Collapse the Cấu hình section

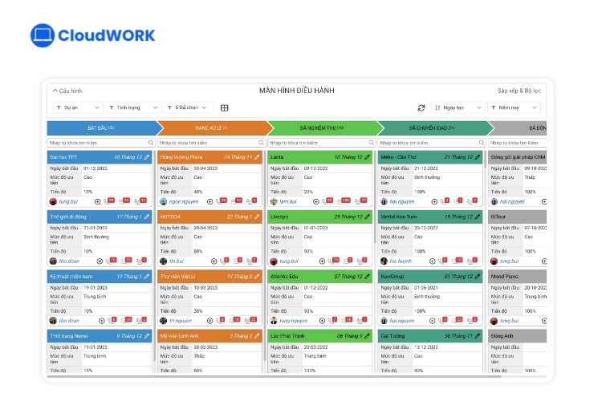67,91
